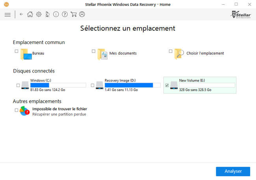This screenshot has width=256, height=180.
Task: Click the Récupérer une partition perdue text
Action: [59, 114]
